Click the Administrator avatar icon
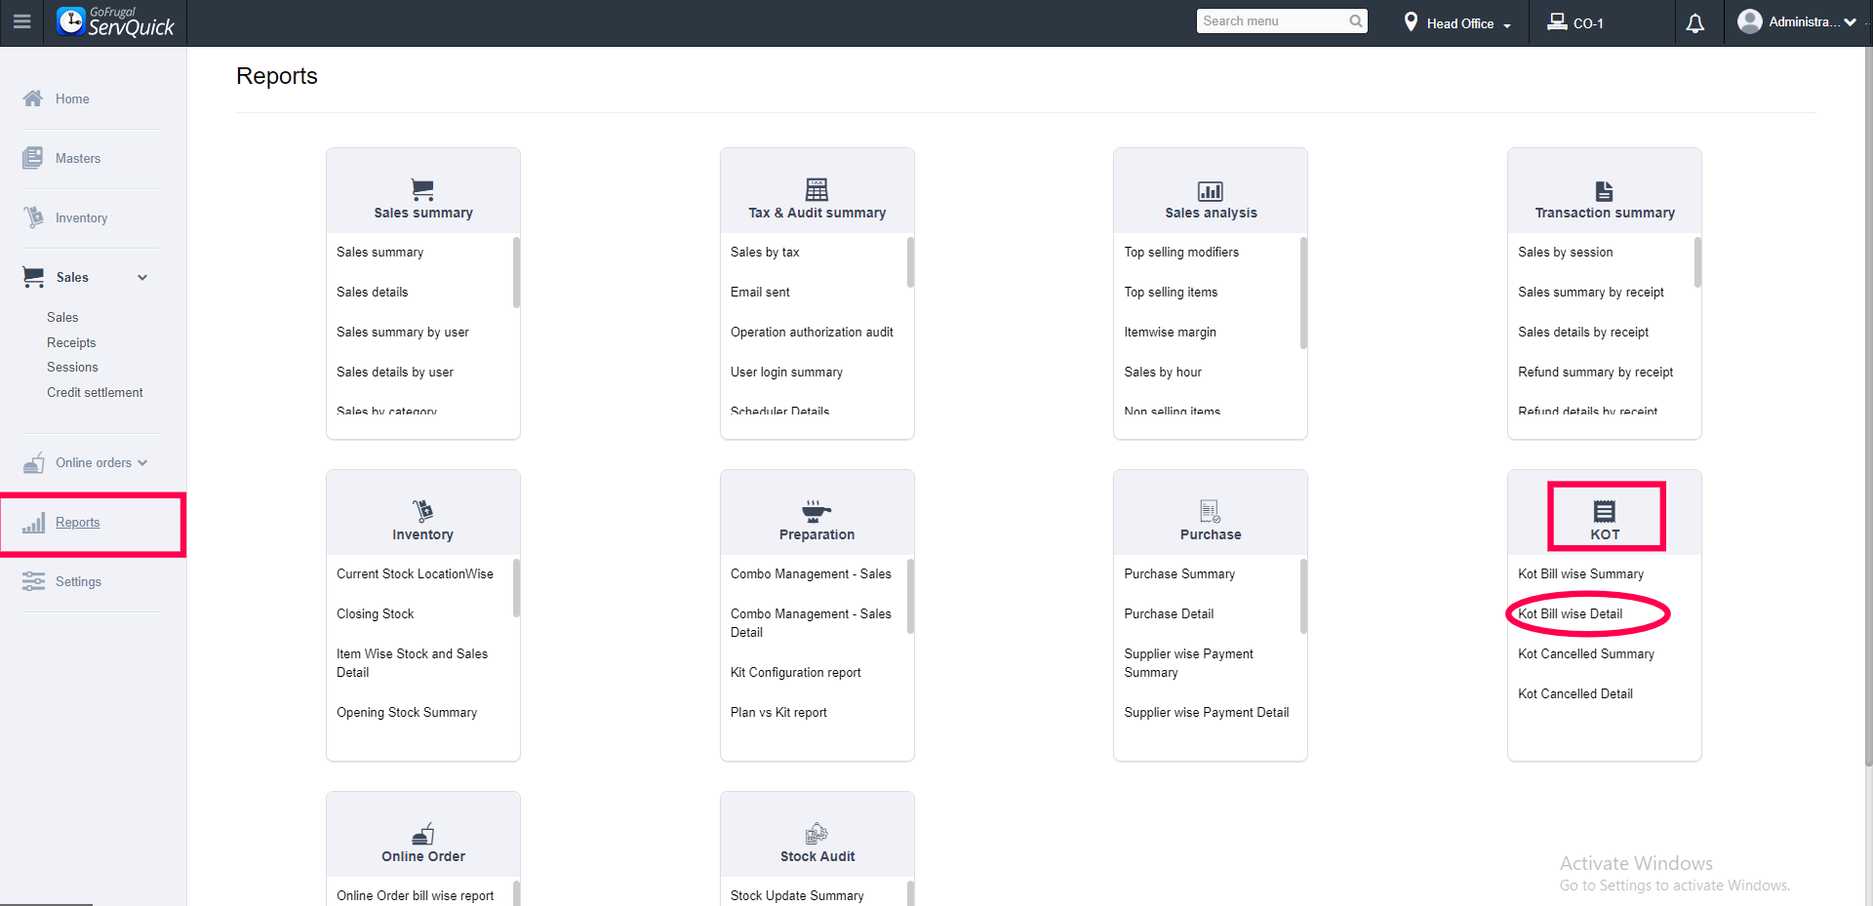The image size is (1873, 906). pyautogui.click(x=1750, y=21)
